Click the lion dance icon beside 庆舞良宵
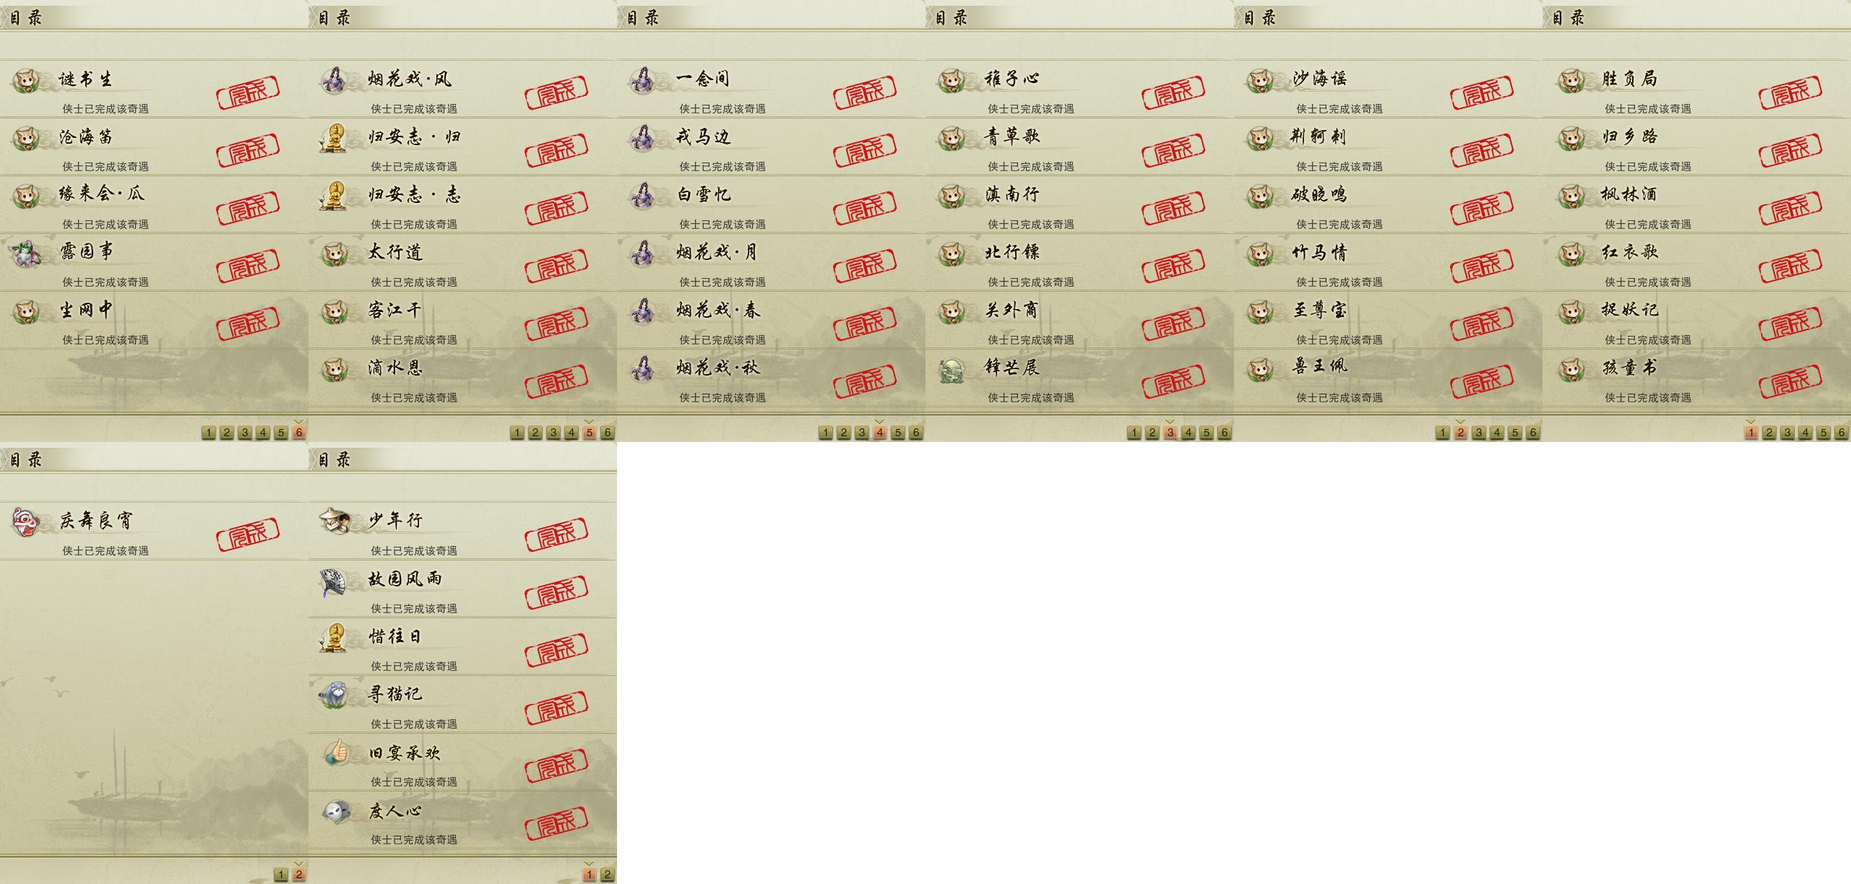The image size is (1851, 884). pyautogui.click(x=25, y=521)
